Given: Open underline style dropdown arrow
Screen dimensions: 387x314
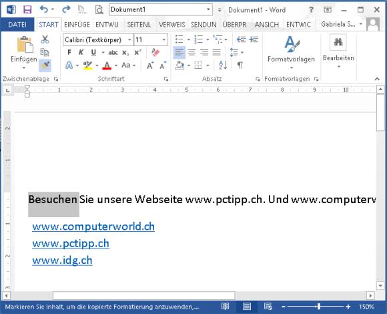Looking at the screenshot, I should tap(103, 52).
